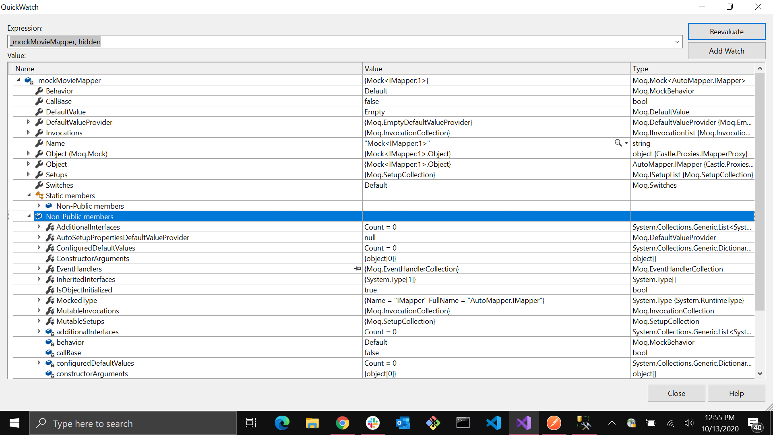Close the QuickWatch dialog
The height and width of the screenshot is (435, 773).
[x=676, y=393]
